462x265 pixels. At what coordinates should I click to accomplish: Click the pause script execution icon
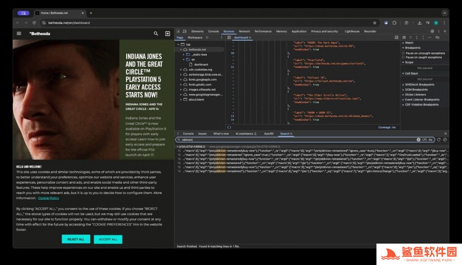pos(404,38)
